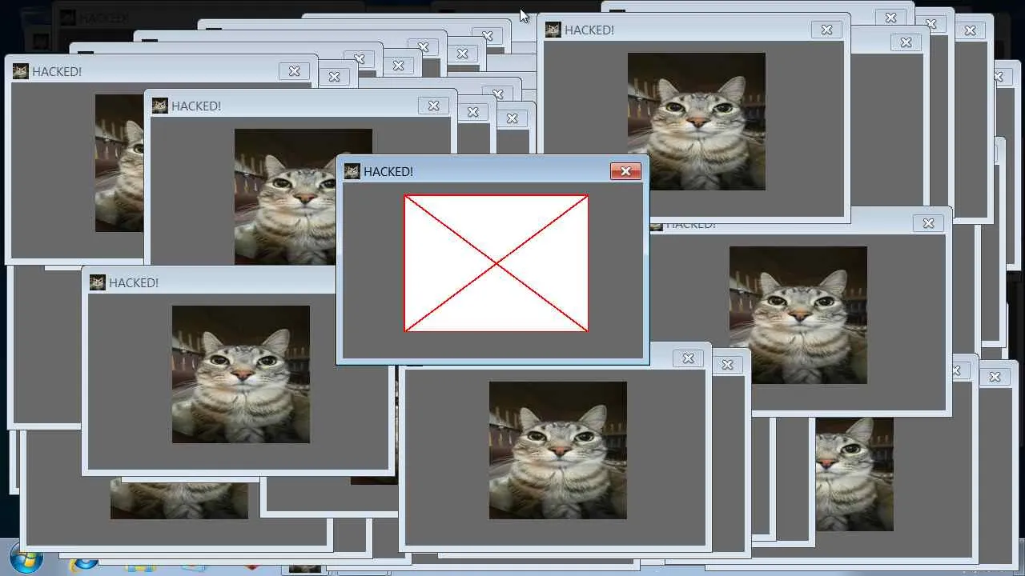Click the full cat photo in the lower-left HACKED! window
This screenshot has width=1025, height=576.
241,374
